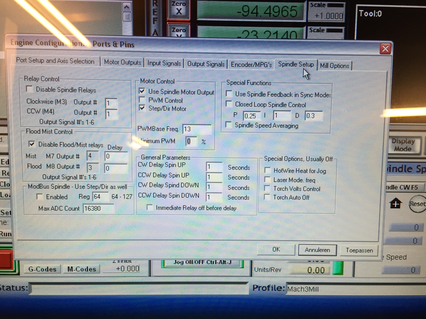This screenshot has height=319, width=426.
Task: Toggle the PWM Control checkbox
Action: [142, 100]
